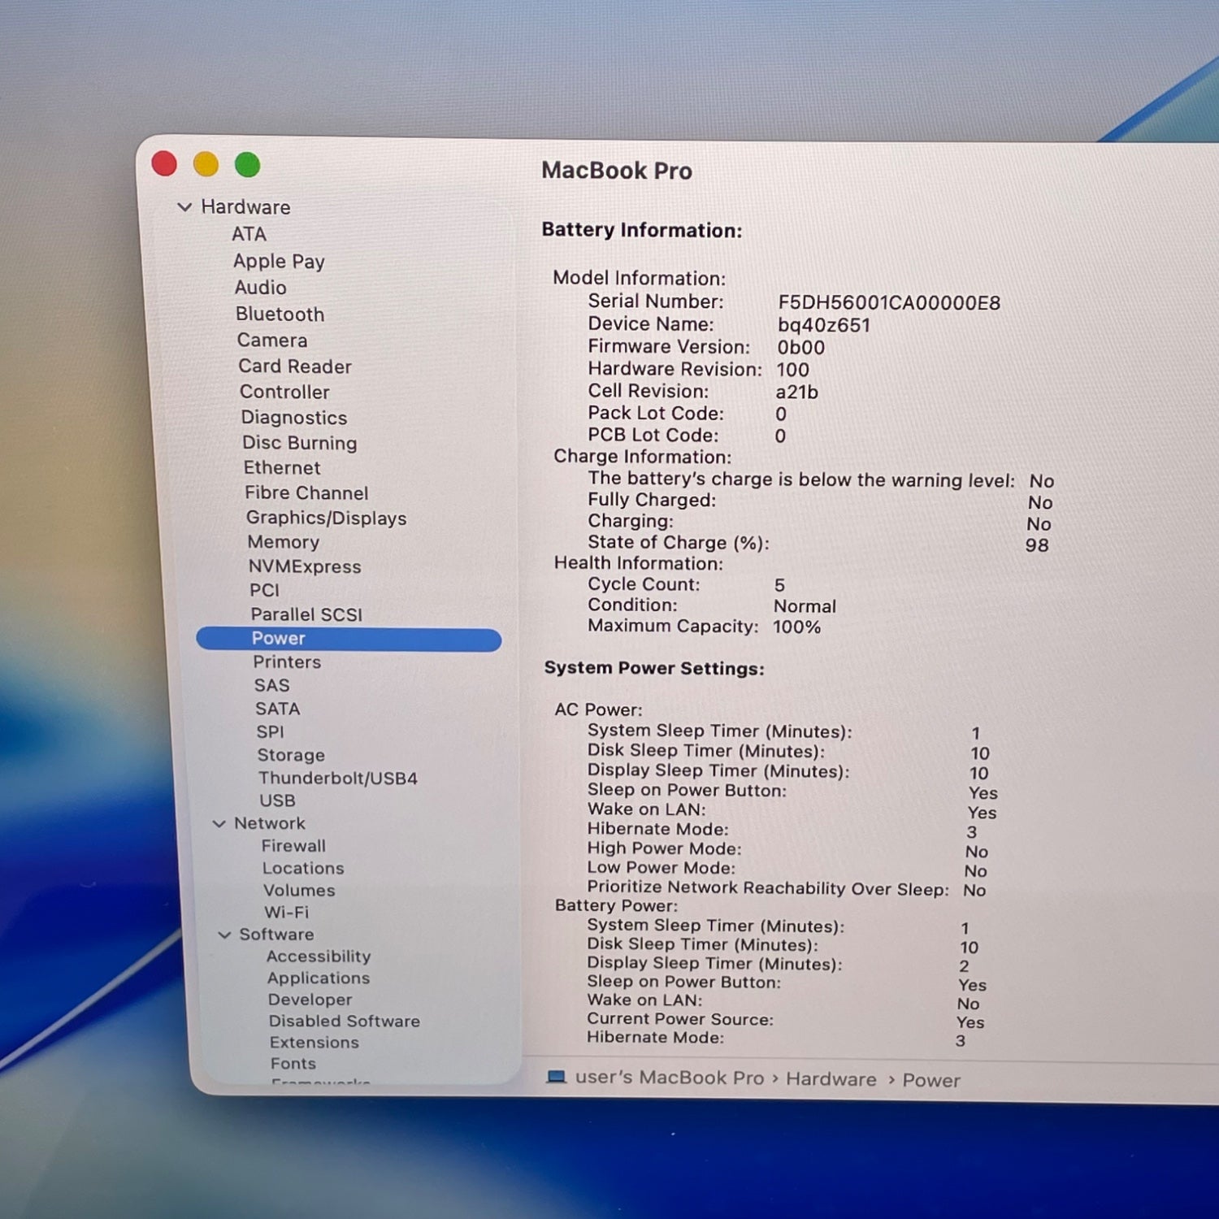Image resolution: width=1219 pixels, height=1219 pixels.
Task: Open the Wi-Fi section
Action: point(287,913)
